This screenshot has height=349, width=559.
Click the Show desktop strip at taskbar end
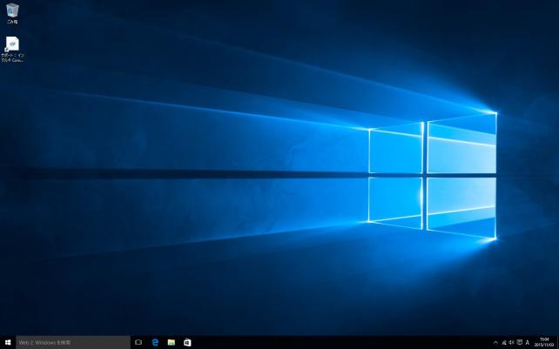coord(557,343)
